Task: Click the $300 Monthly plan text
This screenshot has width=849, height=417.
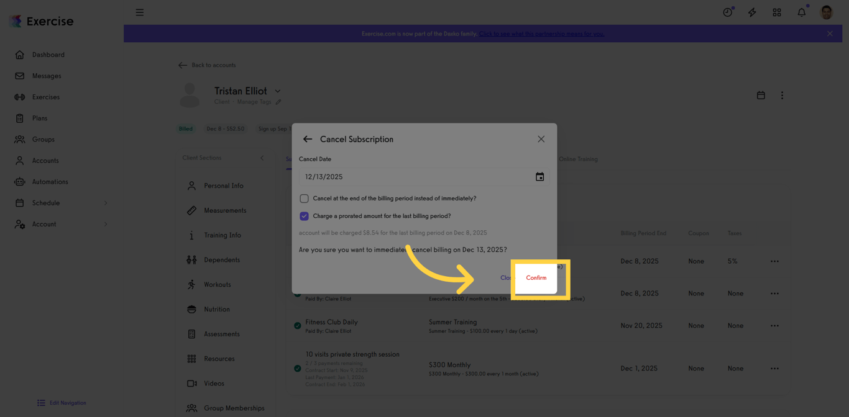Action: [449, 365]
